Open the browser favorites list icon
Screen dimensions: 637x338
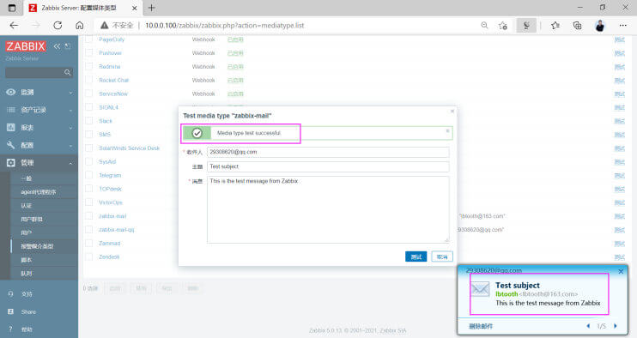click(555, 25)
